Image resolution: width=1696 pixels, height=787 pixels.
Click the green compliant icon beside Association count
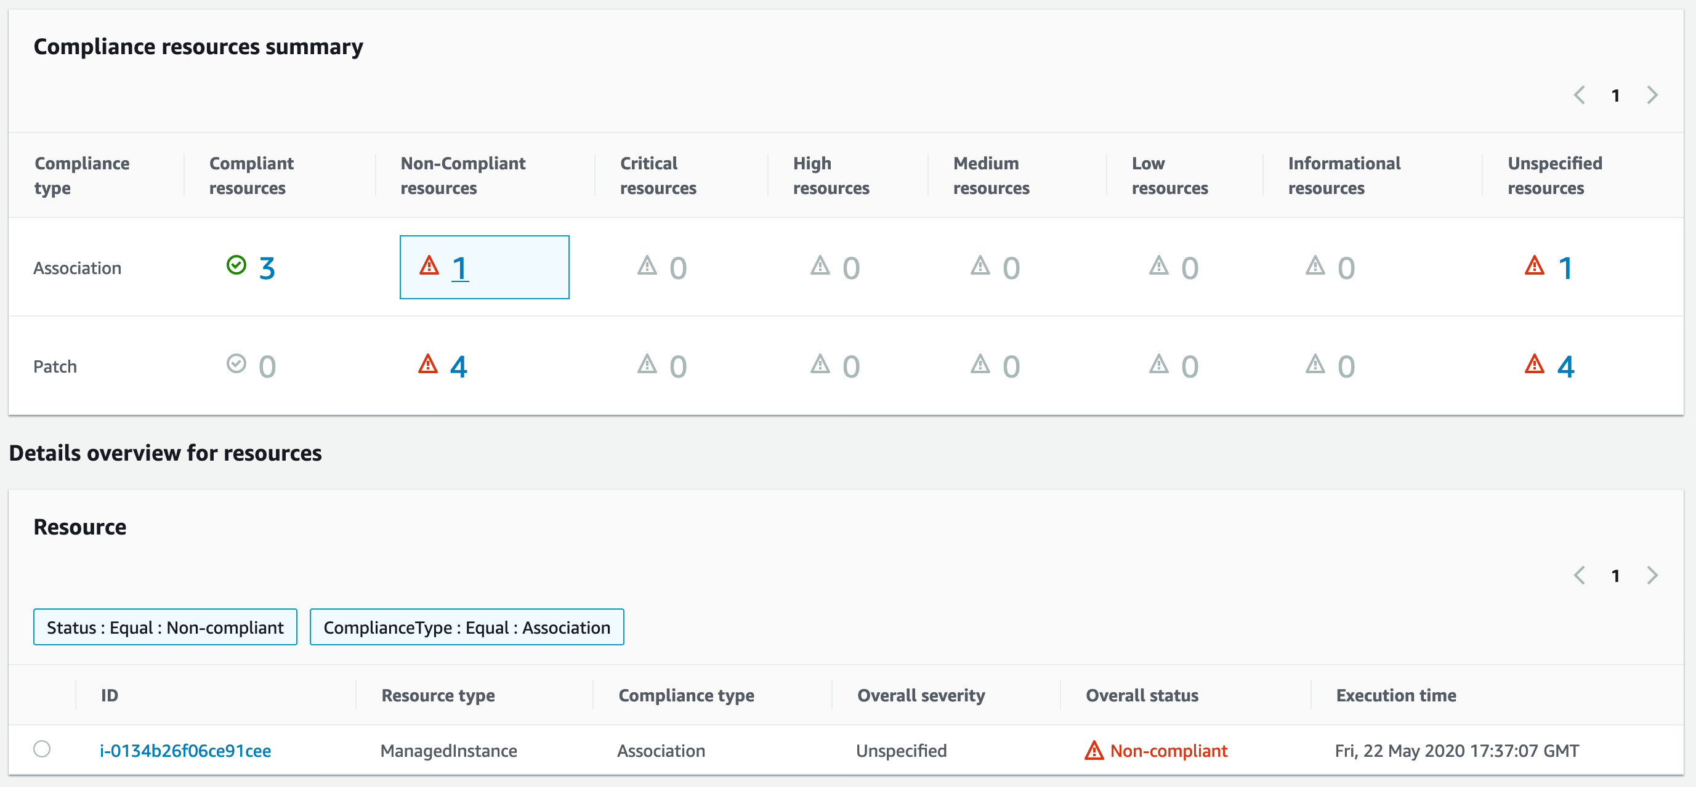236,265
